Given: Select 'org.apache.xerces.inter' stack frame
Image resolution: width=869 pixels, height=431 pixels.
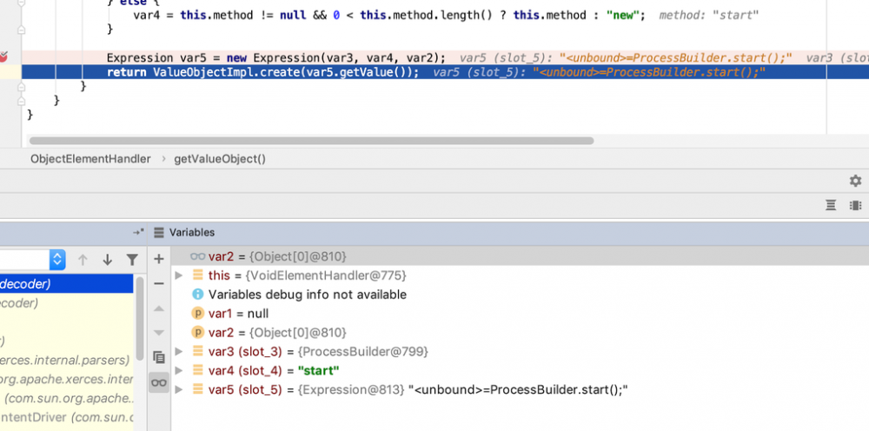Looking at the screenshot, I should tap(67, 380).
